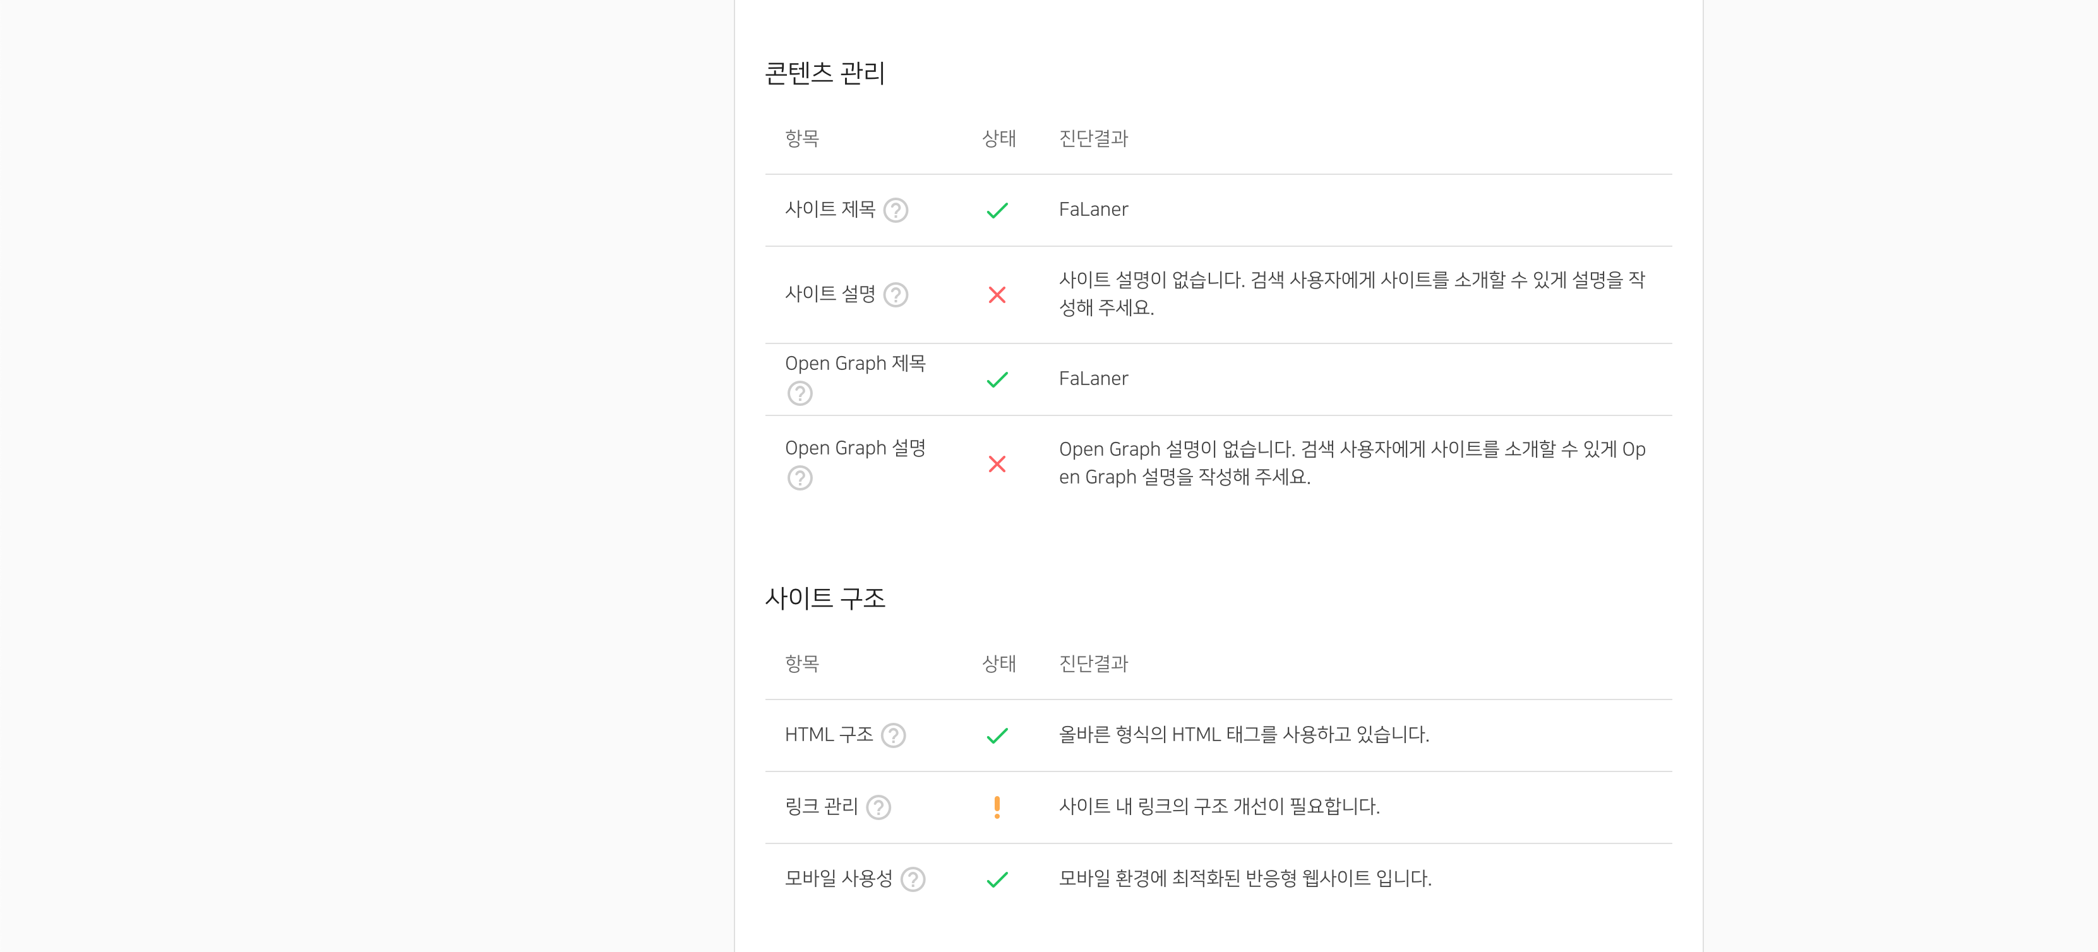The image size is (2098, 952).
Task: Click the green check beside HTML 구조
Action: (x=998, y=735)
